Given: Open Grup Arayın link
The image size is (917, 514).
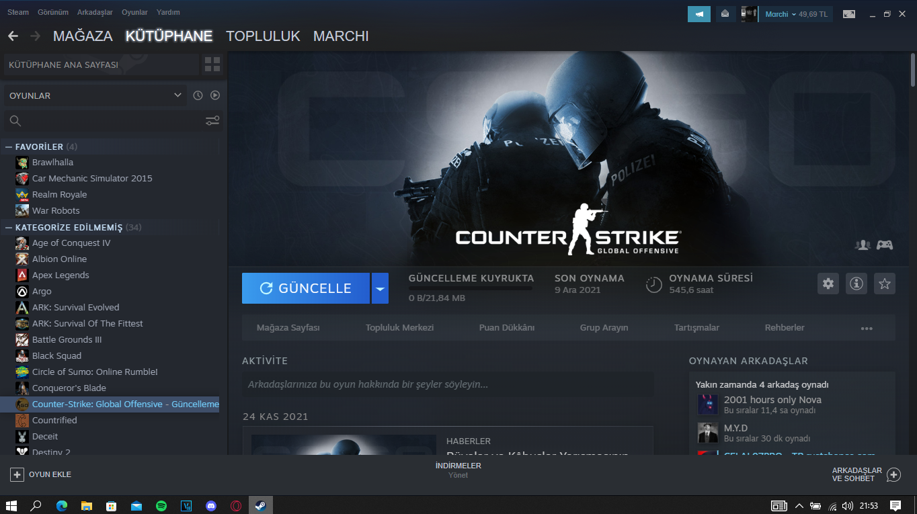Looking at the screenshot, I should [x=604, y=328].
